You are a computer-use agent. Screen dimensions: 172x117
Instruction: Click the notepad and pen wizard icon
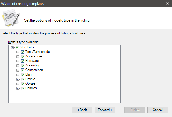(11, 18)
